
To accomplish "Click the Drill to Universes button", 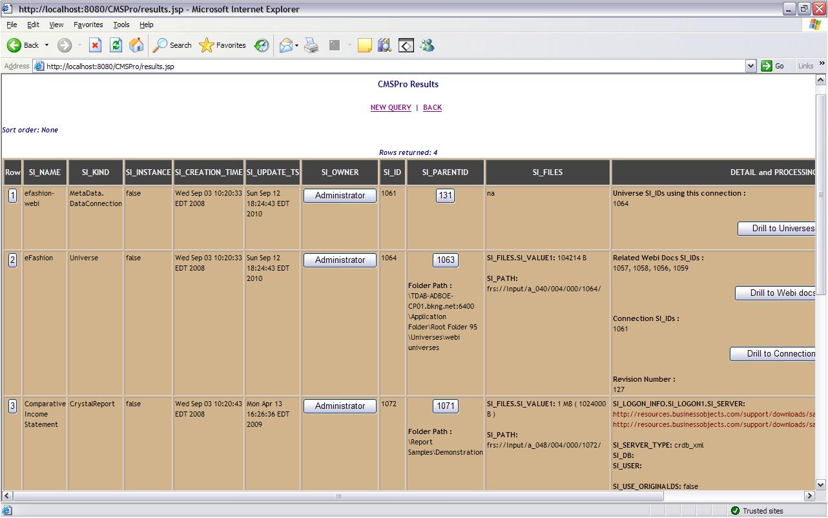I will [777, 228].
